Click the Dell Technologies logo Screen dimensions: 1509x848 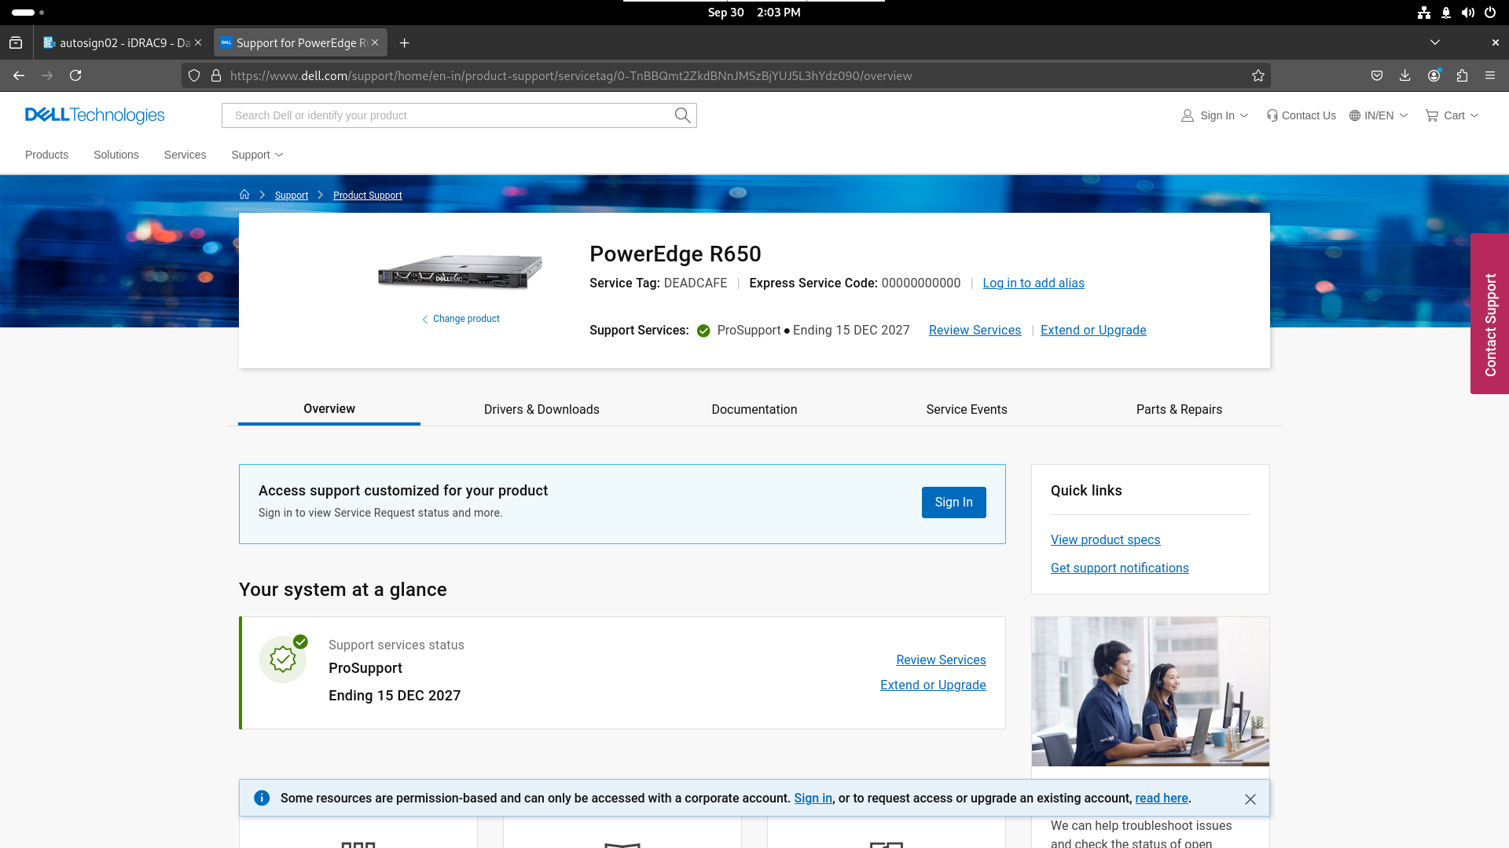[x=94, y=115]
